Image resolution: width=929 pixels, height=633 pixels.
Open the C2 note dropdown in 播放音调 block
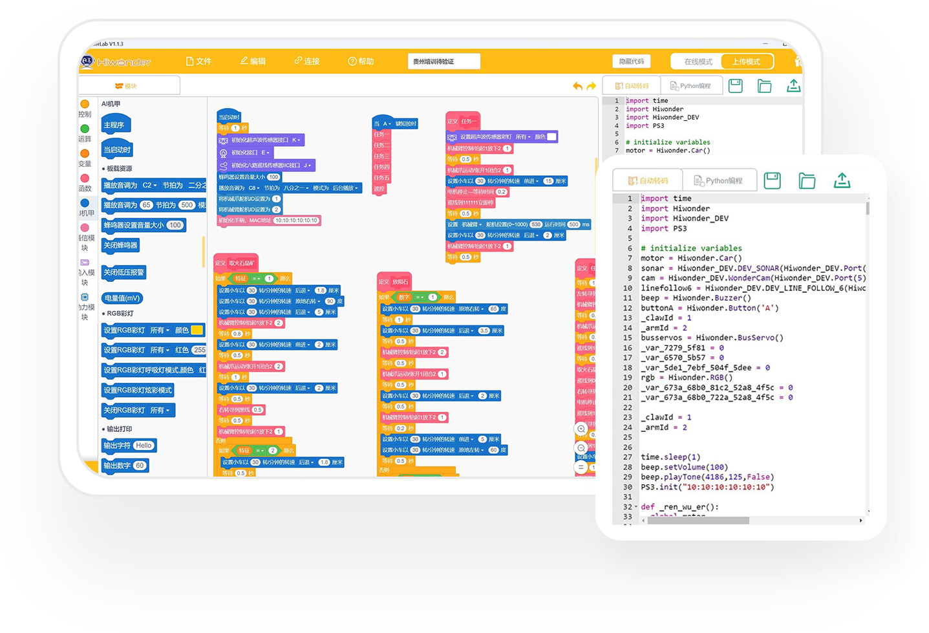(149, 186)
